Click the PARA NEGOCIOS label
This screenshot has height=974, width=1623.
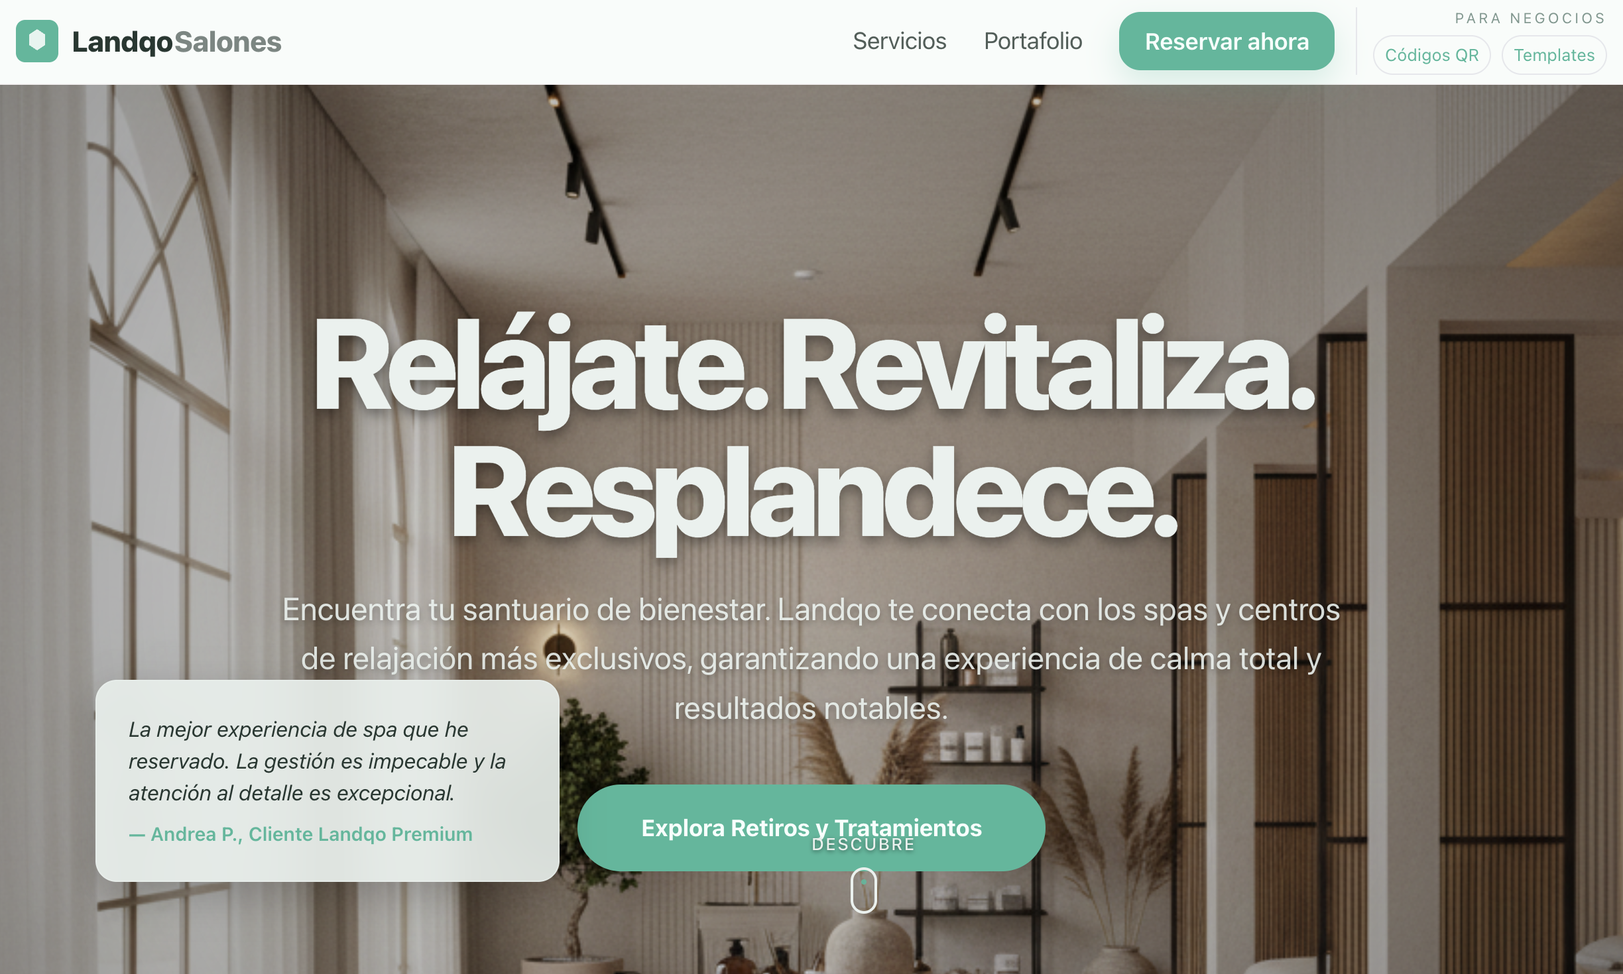click(1530, 18)
